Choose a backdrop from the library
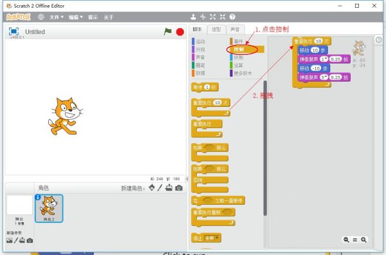 [10, 240]
